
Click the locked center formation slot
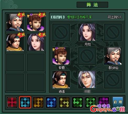tap(87, 56)
